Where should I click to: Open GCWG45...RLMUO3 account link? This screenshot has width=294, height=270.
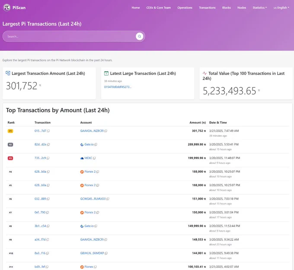coord(93,199)
